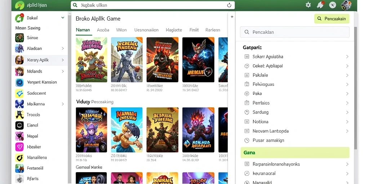Switch to the Uesnonaiion tab
369x184 pixels.
[x=146, y=30]
